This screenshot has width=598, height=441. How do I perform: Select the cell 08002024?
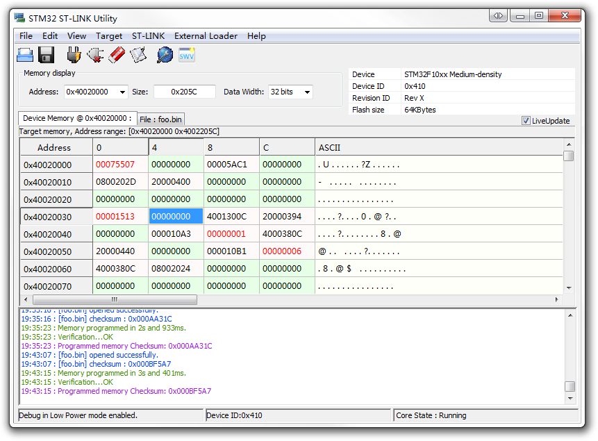(176, 269)
